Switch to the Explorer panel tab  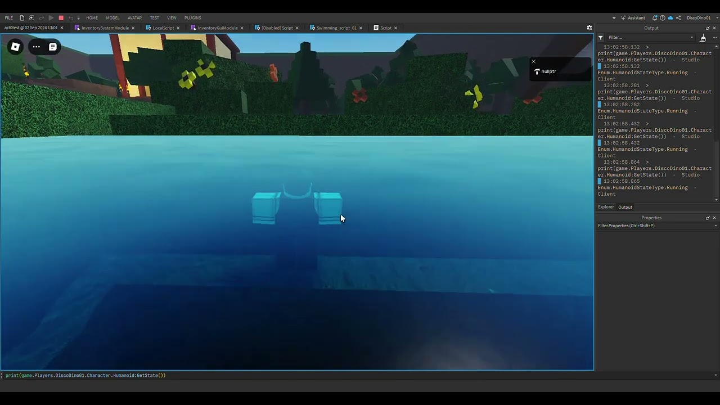click(606, 207)
